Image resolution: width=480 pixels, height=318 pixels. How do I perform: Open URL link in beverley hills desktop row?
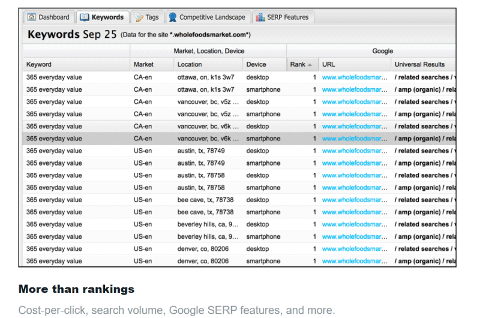355,224
